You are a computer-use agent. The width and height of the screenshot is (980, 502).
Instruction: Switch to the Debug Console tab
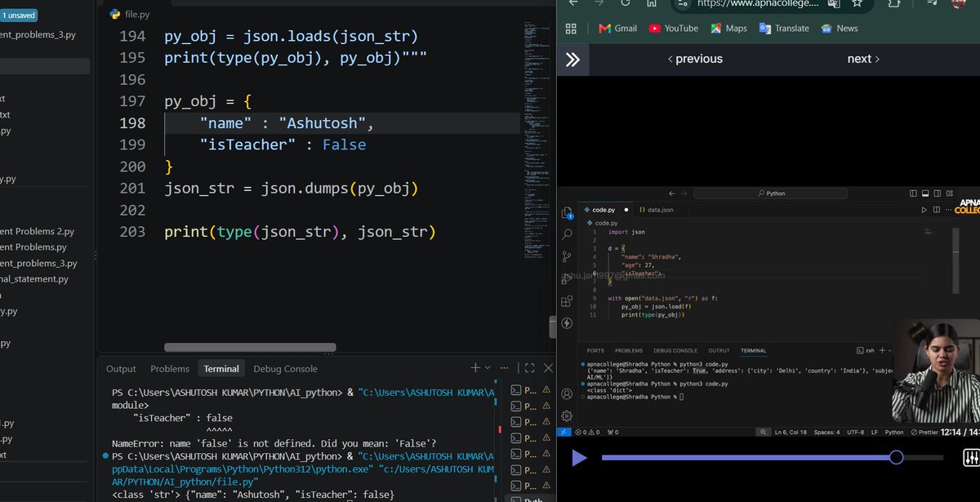[285, 369]
